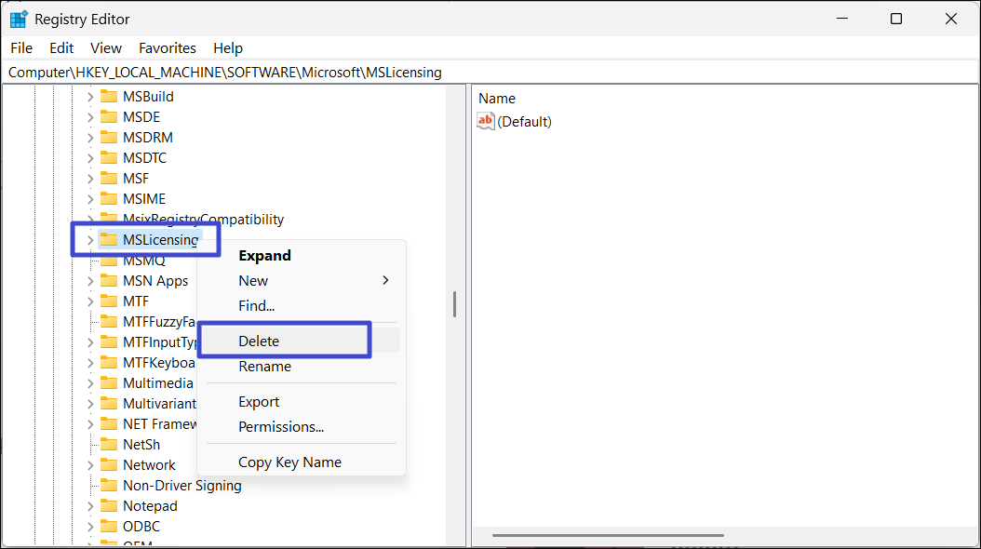Image resolution: width=981 pixels, height=549 pixels.
Task: Click the (Default) string value icon
Action: click(x=486, y=122)
